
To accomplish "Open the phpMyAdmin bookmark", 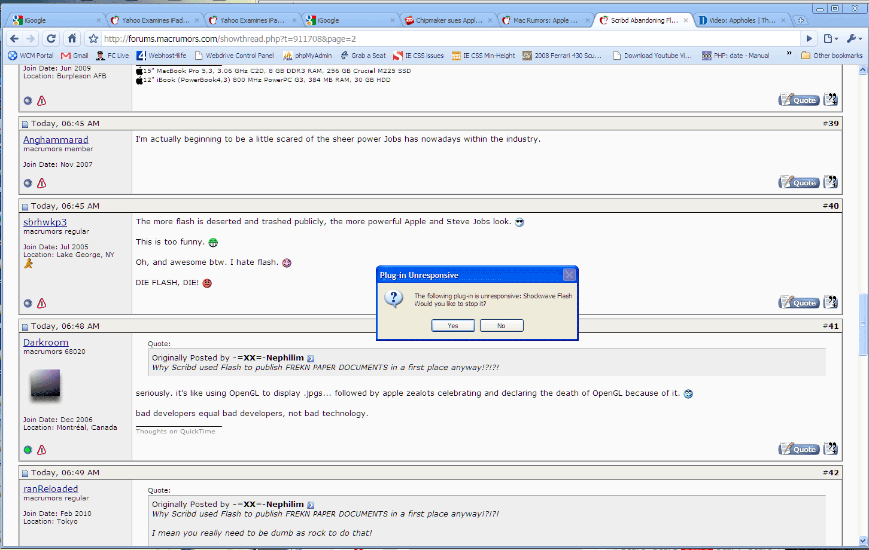I will [x=307, y=56].
